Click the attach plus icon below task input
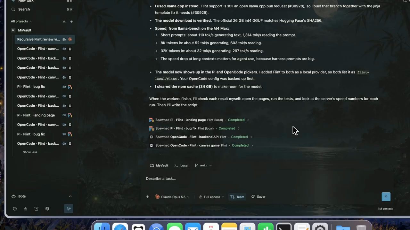 [x=147, y=197]
